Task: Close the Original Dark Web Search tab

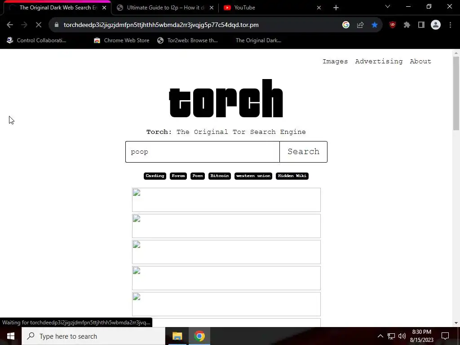Action: 104,8
